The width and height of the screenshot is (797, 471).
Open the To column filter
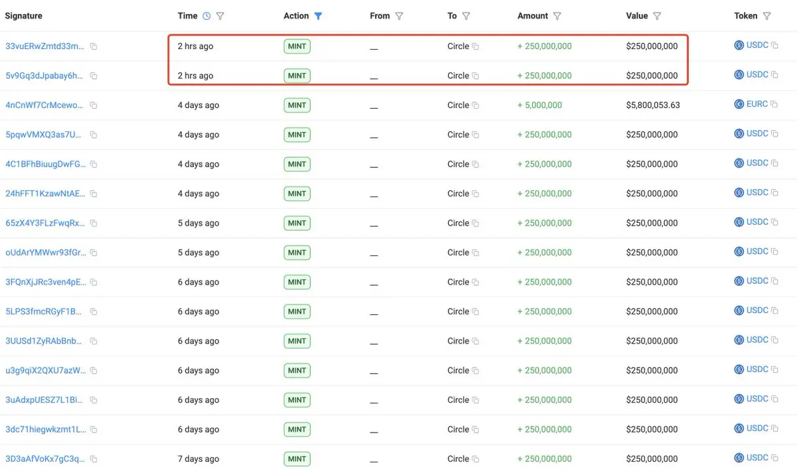click(466, 16)
